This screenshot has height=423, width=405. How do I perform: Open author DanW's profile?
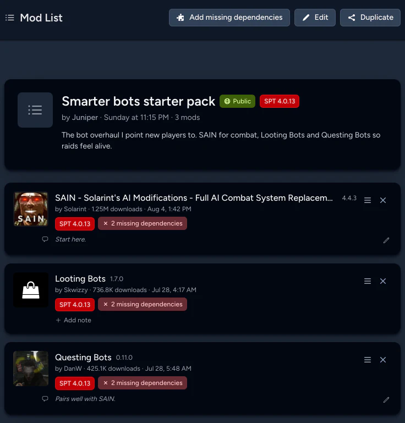point(73,369)
